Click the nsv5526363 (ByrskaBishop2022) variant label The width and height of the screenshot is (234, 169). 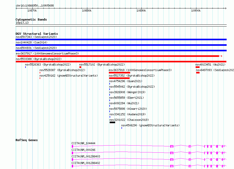tap(48, 64)
